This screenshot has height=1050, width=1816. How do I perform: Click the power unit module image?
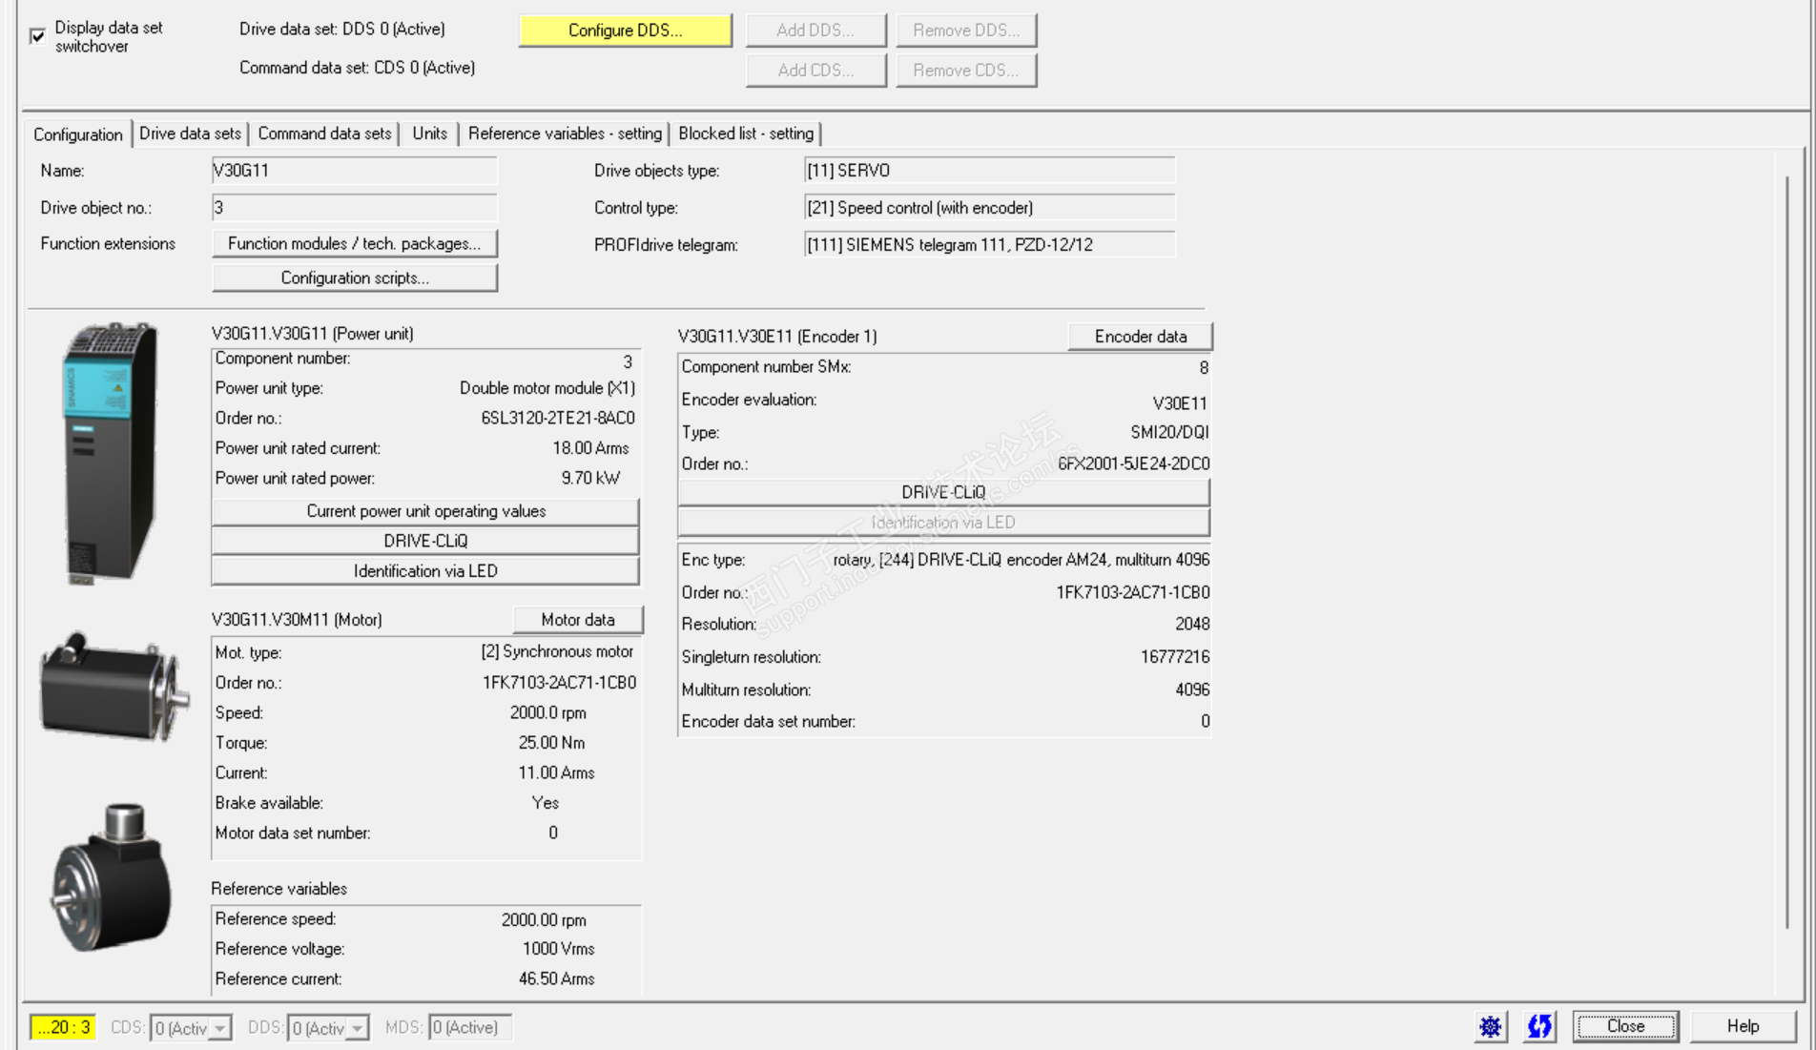tap(111, 453)
